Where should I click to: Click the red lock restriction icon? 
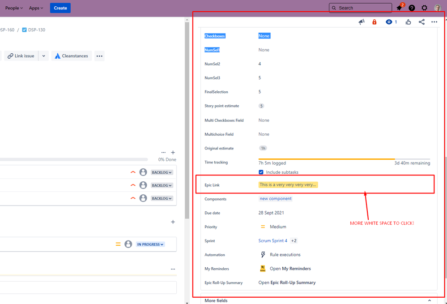click(x=375, y=22)
